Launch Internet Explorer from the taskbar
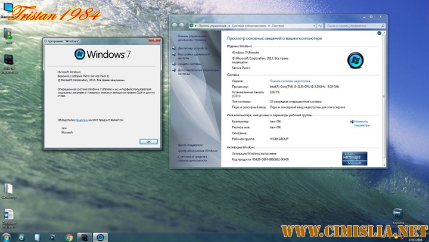The height and width of the screenshot is (242, 429). [21, 237]
